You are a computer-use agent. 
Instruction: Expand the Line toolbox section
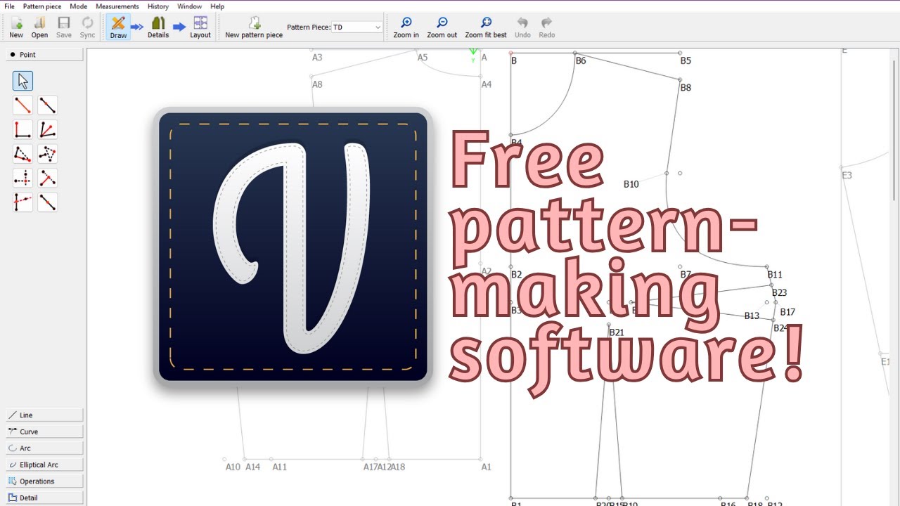coord(44,415)
